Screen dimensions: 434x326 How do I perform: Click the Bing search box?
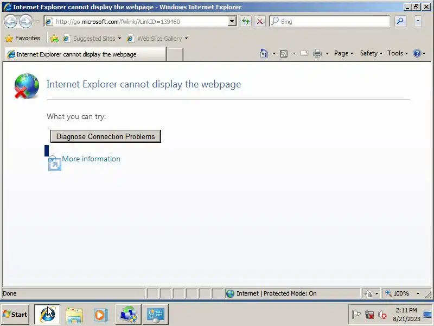[329, 22]
